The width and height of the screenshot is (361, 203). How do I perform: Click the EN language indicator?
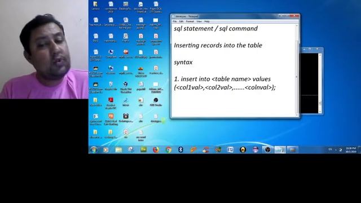[x=330, y=149]
